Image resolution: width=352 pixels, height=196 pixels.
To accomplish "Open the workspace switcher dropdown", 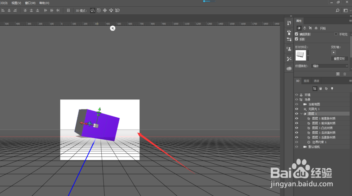I will (347, 11).
